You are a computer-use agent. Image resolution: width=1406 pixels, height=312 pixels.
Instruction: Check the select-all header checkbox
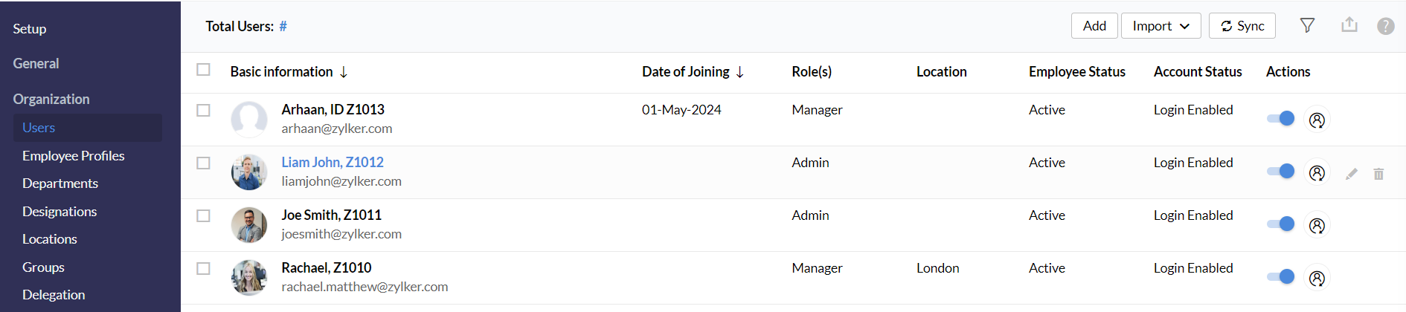coord(203,70)
